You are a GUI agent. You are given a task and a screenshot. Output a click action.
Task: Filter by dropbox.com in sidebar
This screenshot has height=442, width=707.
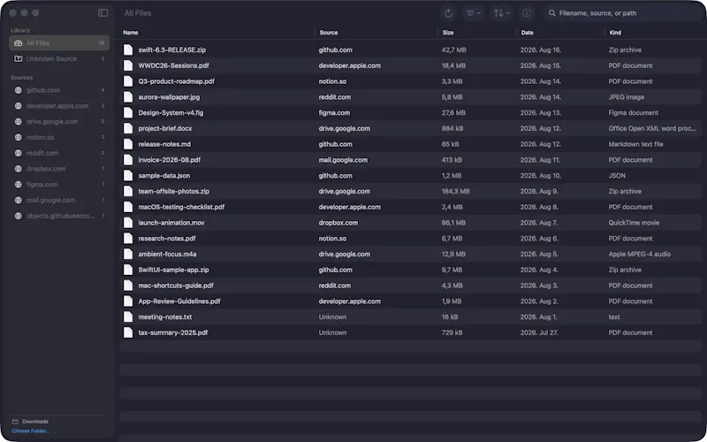click(59, 169)
